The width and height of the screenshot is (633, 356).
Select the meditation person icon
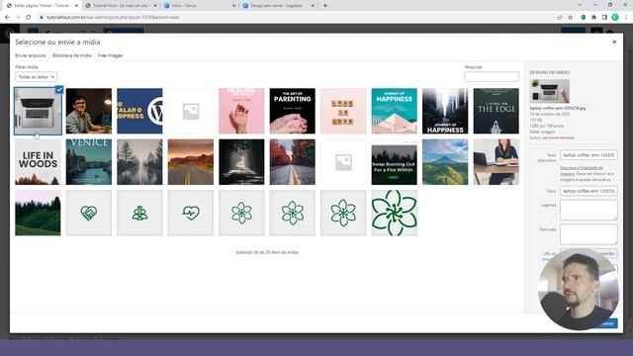pyautogui.click(x=139, y=213)
